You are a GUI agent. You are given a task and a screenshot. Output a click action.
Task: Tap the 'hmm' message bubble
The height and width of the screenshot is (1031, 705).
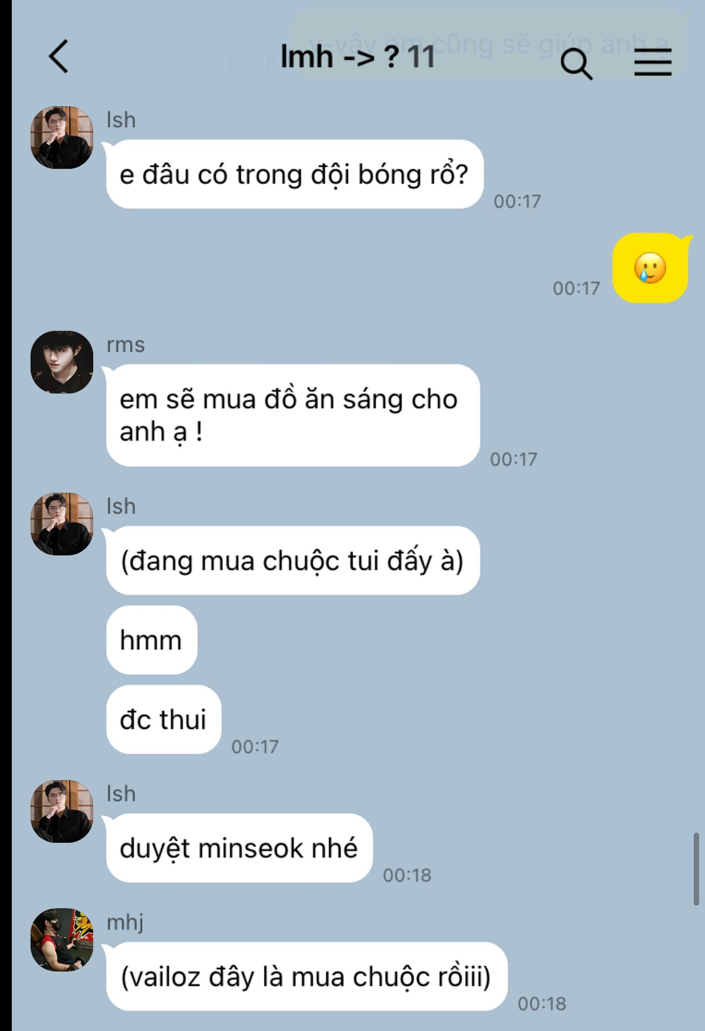pyautogui.click(x=152, y=640)
